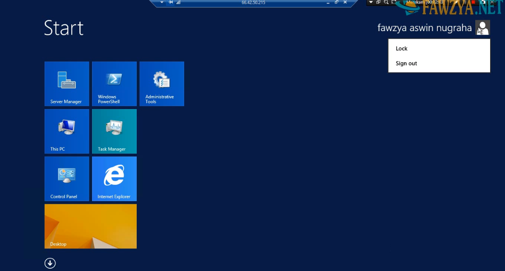
Task: Take a screenshot with the recorder camera icon
Action: [482, 2]
